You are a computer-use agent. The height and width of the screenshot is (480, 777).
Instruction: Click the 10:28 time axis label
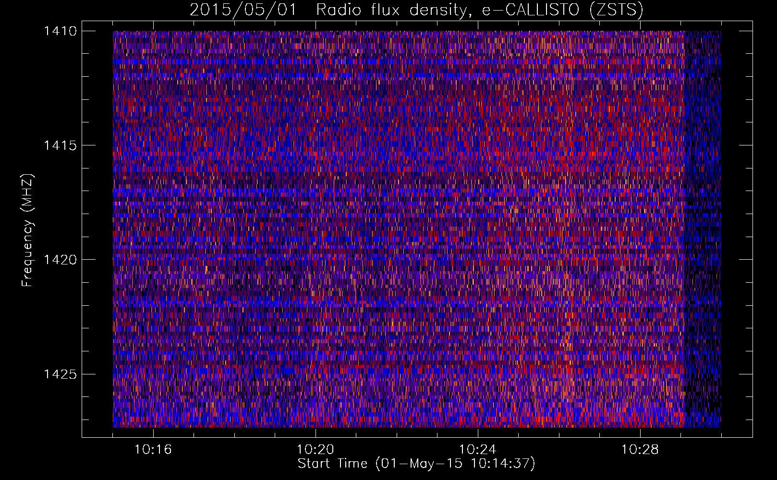pyautogui.click(x=640, y=450)
